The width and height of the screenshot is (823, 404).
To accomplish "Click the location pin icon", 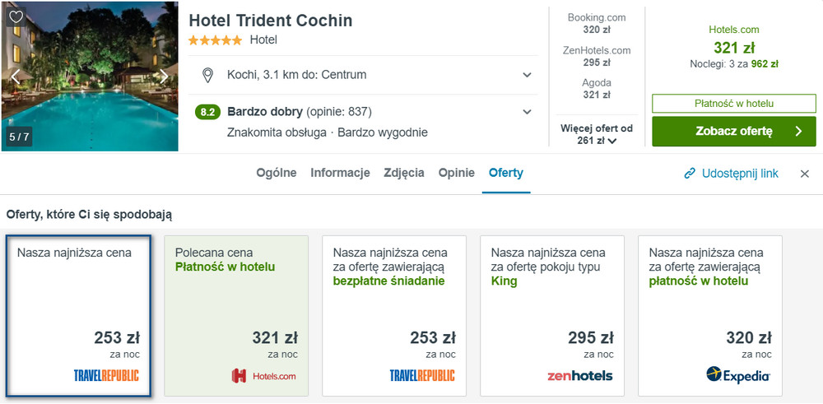I will pos(209,76).
